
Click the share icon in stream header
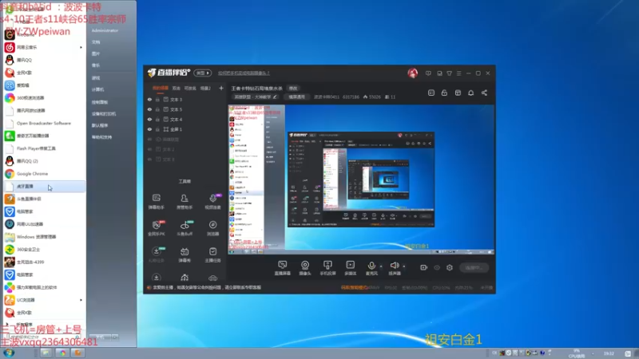pyautogui.click(x=484, y=93)
